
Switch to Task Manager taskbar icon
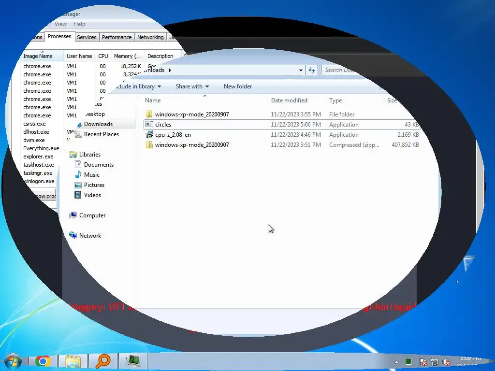coord(132,361)
